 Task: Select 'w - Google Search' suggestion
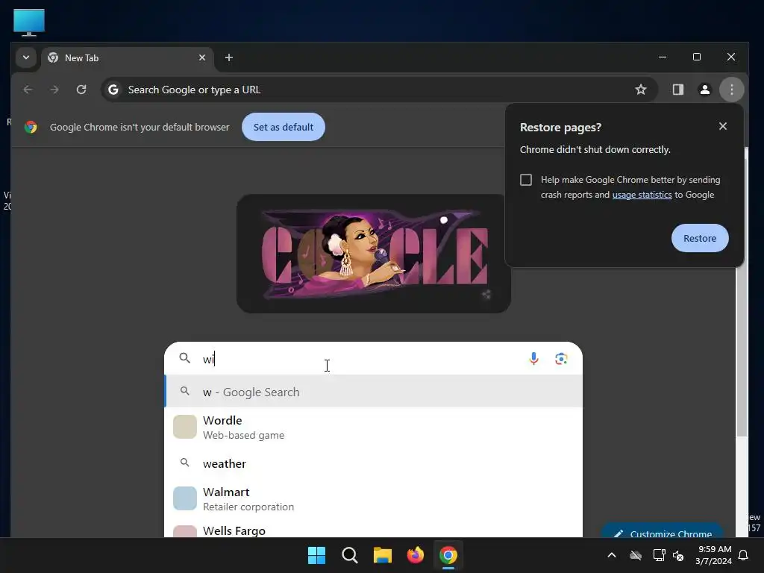click(373, 392)
